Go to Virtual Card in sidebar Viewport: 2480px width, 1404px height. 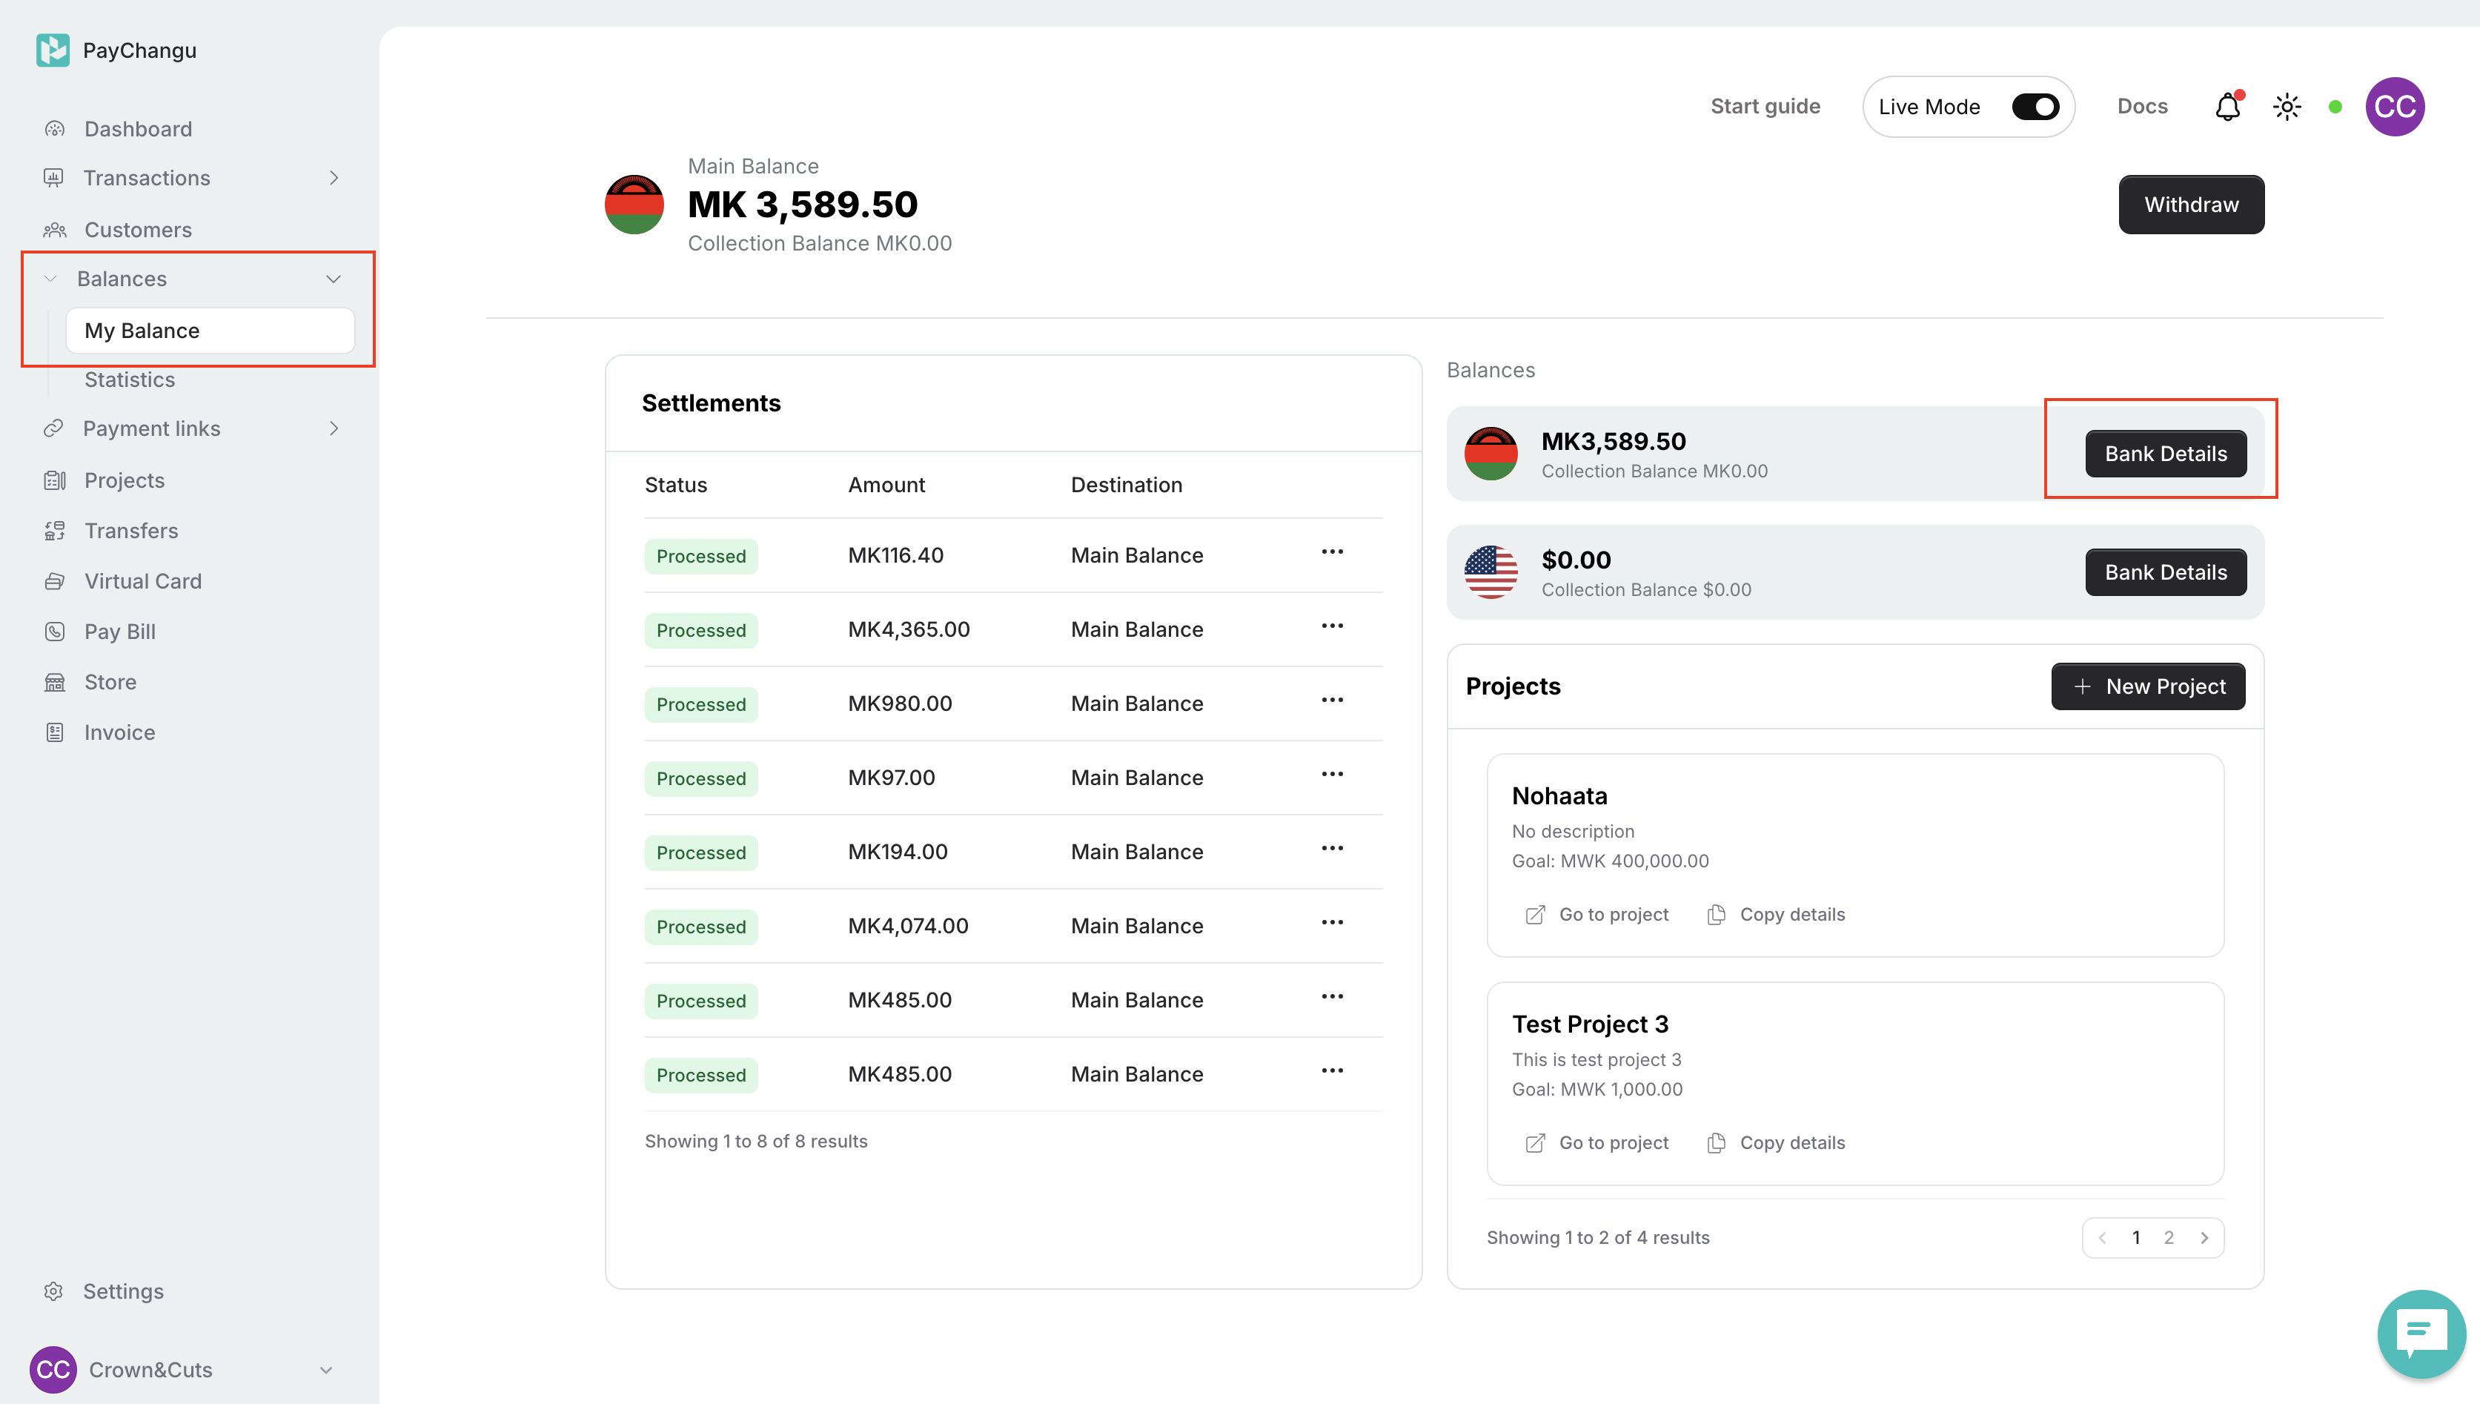tap(142, 580)
